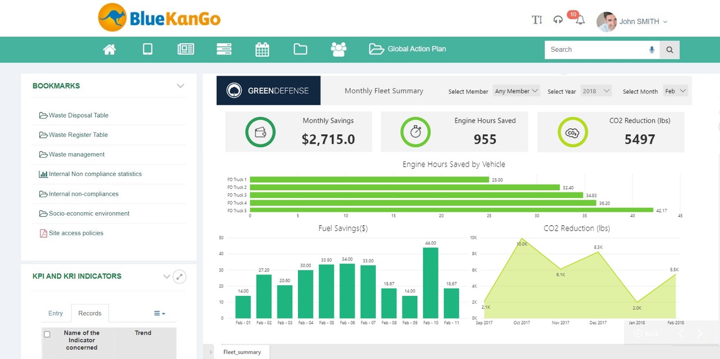Select the Feb - 10 fuel savings bar
The image size is (720, 359).
point(431,283)
